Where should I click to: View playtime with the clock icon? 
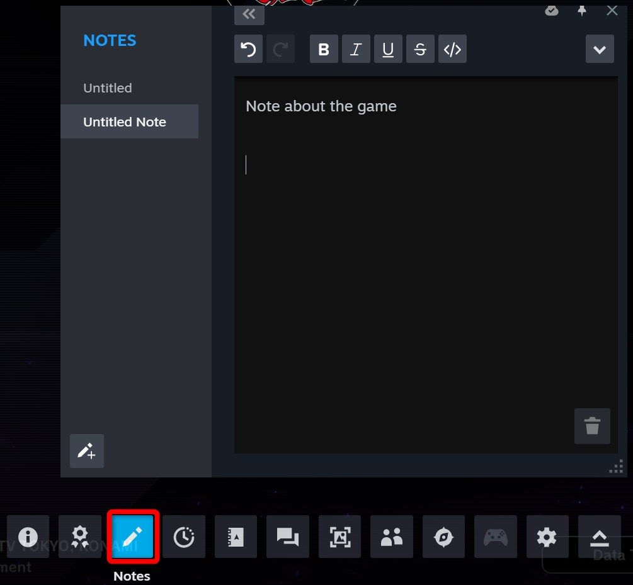(x=184, y=537)
